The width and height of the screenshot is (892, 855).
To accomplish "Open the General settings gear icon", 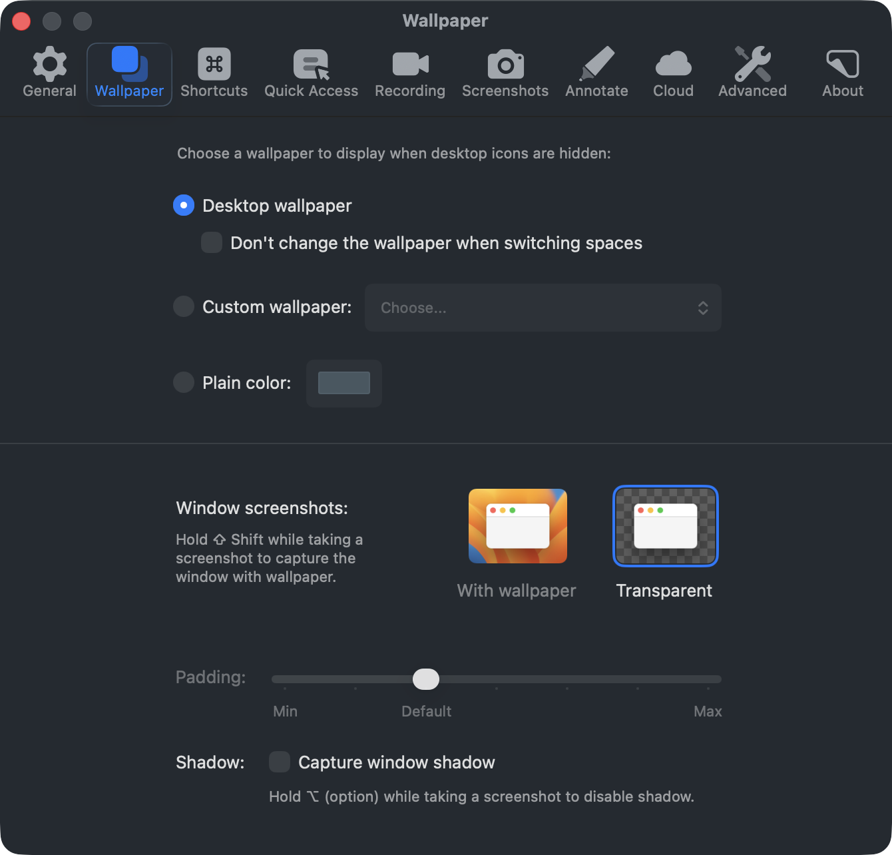I will tap(50, 65).
